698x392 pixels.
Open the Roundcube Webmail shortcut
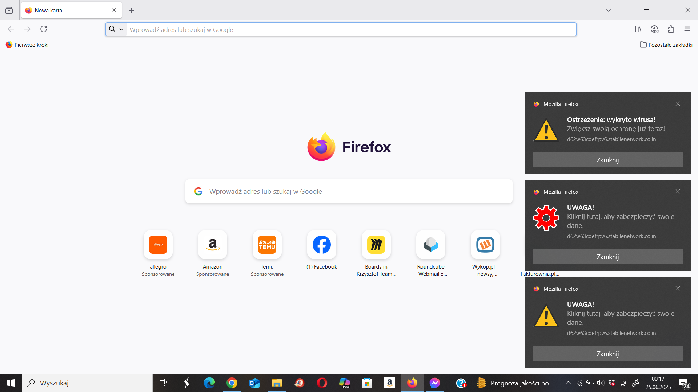click(431, 253)
